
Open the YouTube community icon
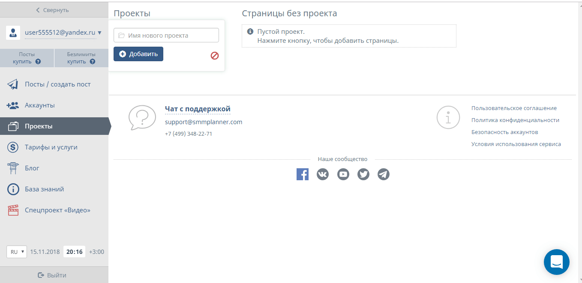coord(343,174)
